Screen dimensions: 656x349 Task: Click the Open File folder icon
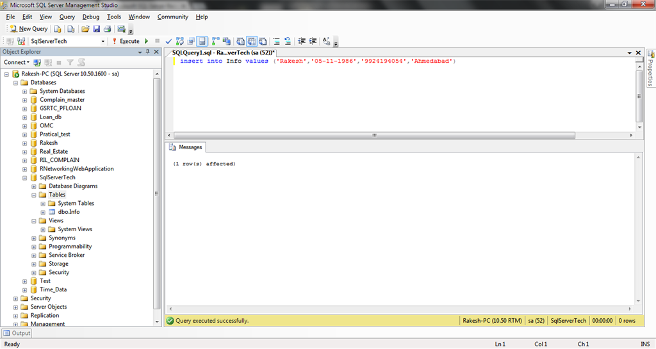85,29
